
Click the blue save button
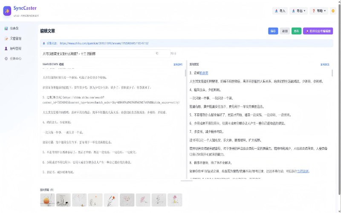273,31
